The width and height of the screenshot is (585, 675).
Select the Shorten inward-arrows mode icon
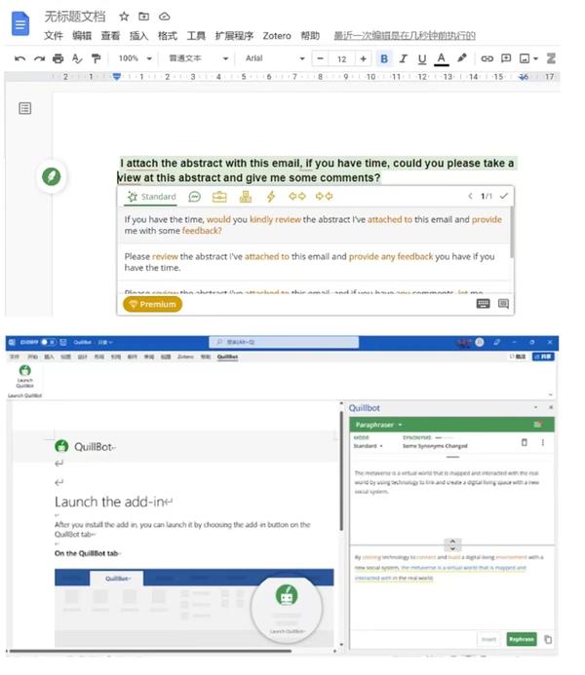(x=324, y=197)
